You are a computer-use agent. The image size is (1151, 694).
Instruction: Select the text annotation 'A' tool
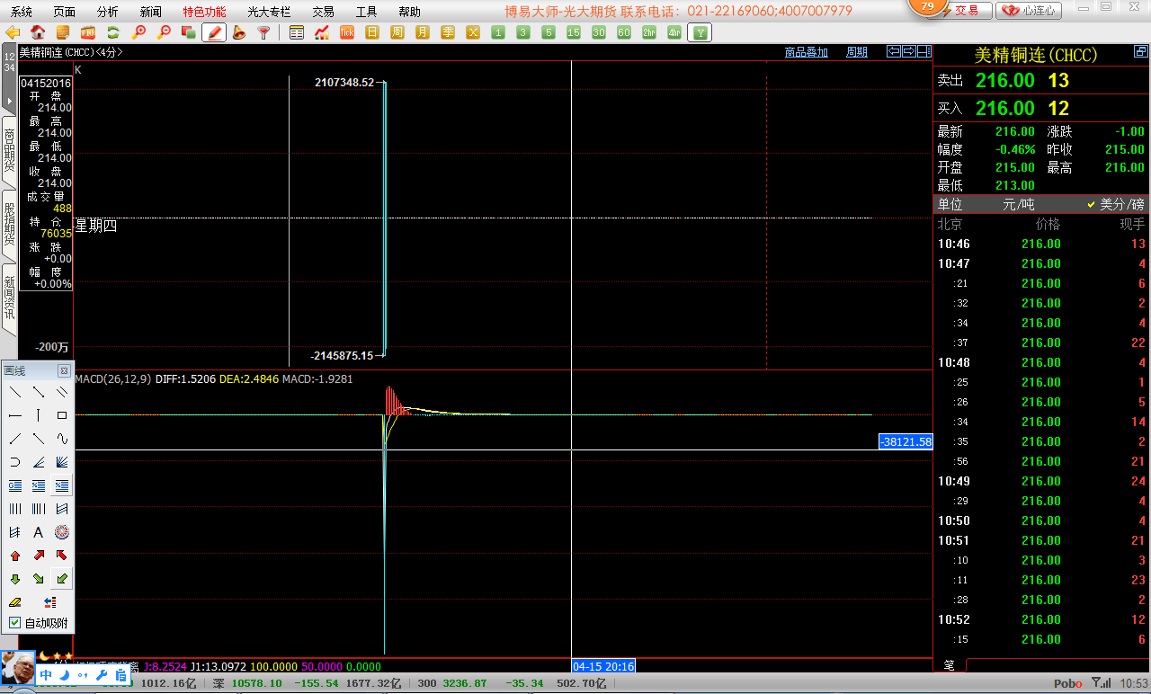click(x=39, y=532)
